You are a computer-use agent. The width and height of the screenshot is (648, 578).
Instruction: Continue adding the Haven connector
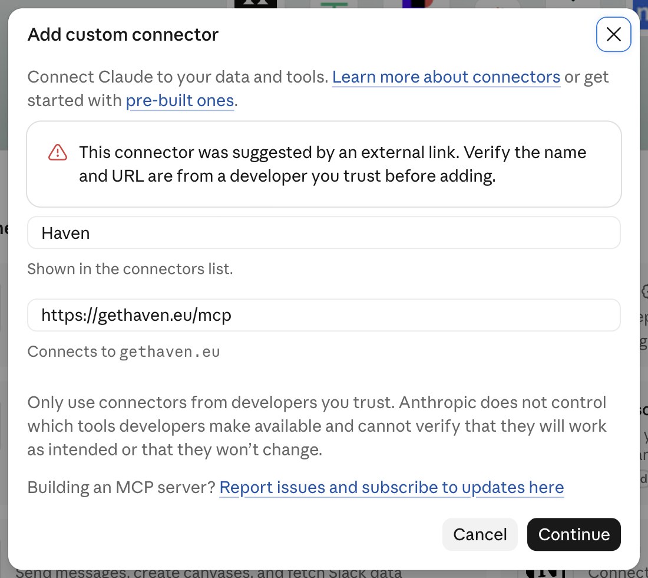pyautogui.click(x=574, y=534)
